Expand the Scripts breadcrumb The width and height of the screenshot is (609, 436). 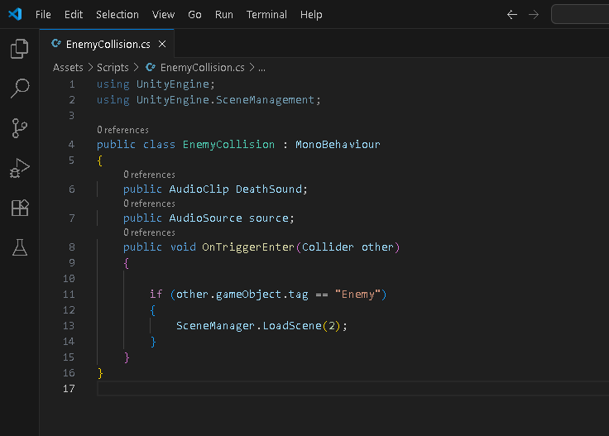tap(113, 68)
